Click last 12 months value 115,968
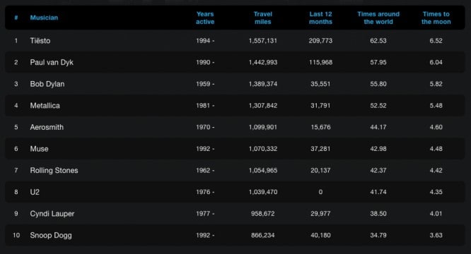The image size is (471, 254). (x=320, y=62)
